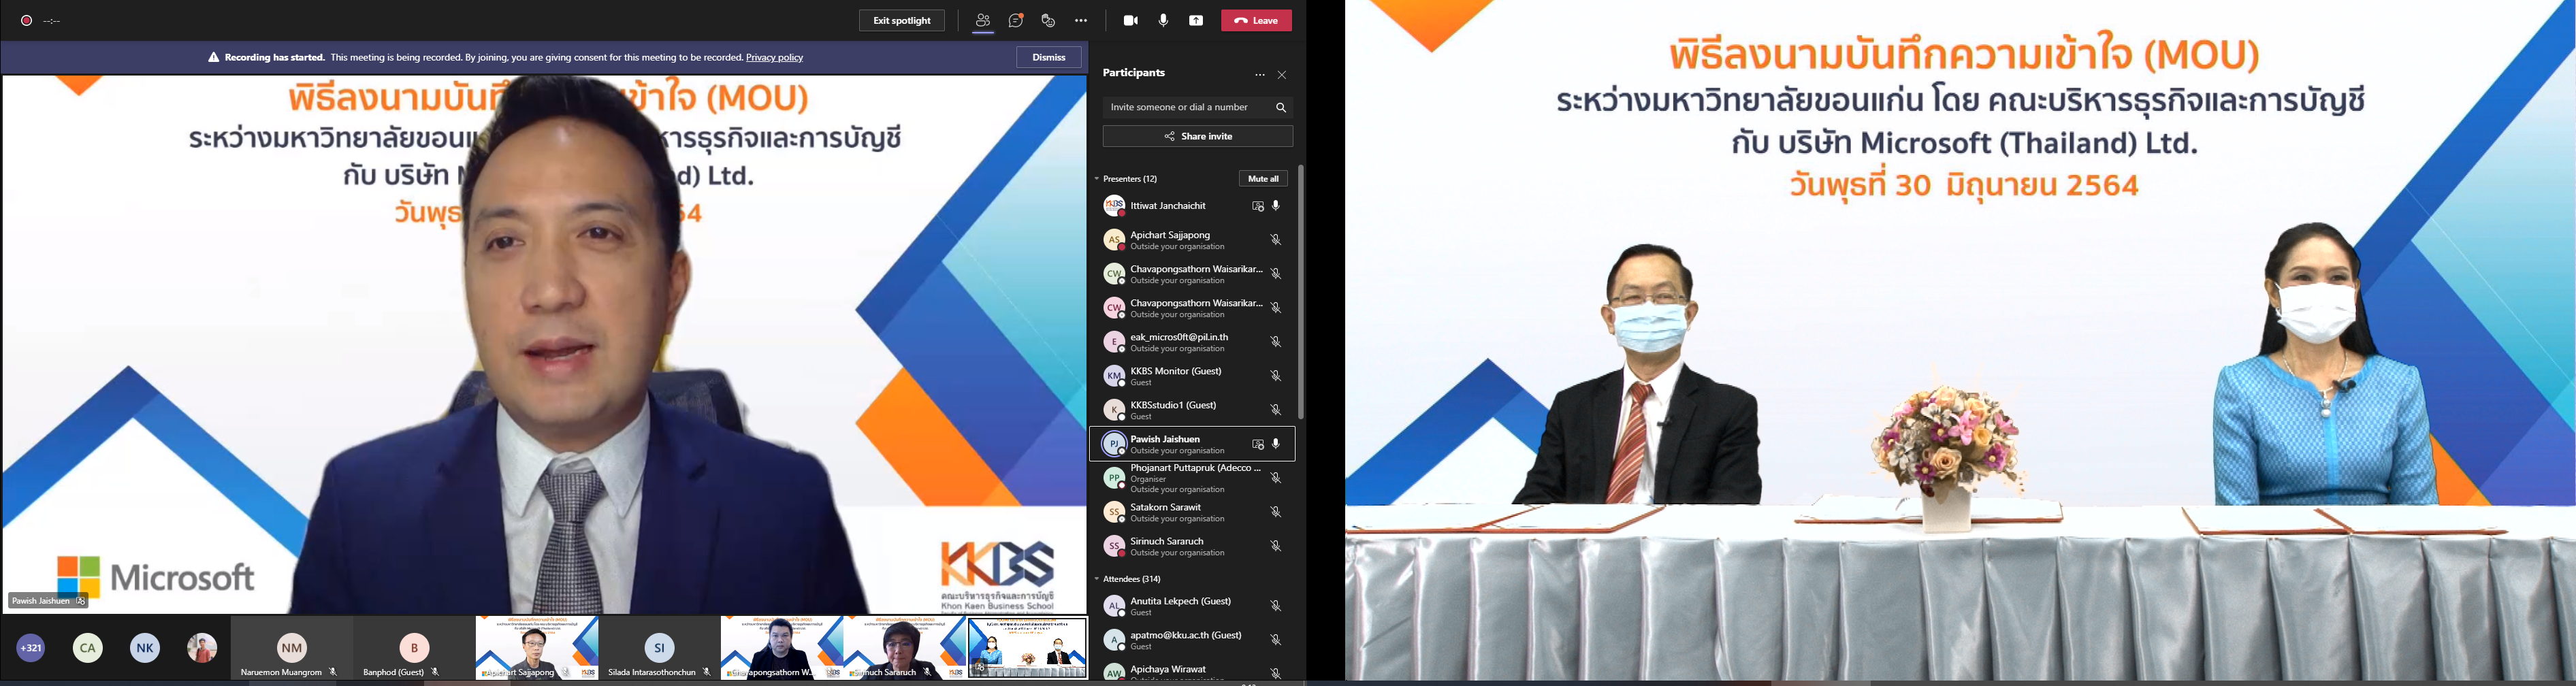Select Pawish Jaishuen in participants list
The width and height of the screenshot is (2576, 686).
click(x=1192, y=444)
